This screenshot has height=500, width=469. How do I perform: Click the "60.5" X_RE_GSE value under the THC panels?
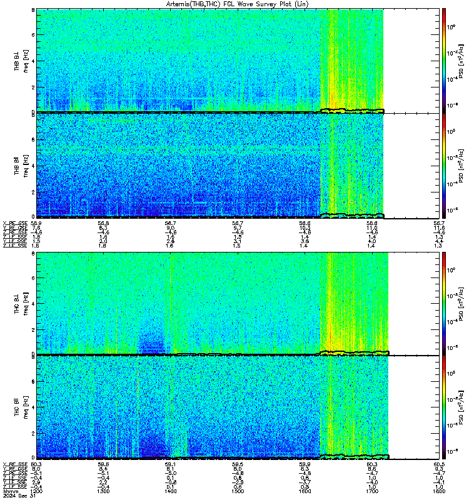pyautogui.click(x=439, y=464)
